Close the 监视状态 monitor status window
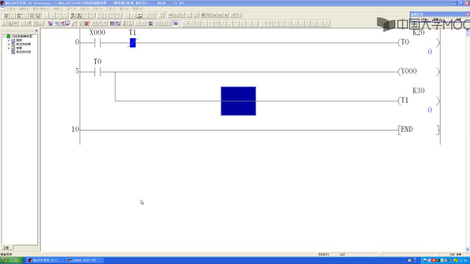 467,14
